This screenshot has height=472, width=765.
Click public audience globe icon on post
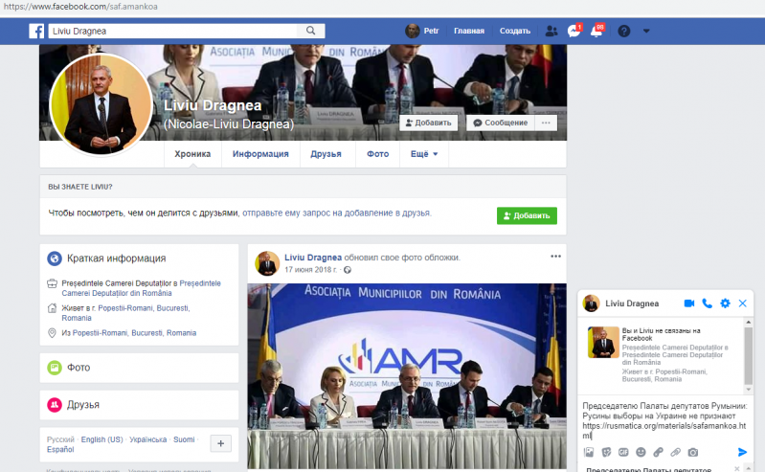[348, 270]
